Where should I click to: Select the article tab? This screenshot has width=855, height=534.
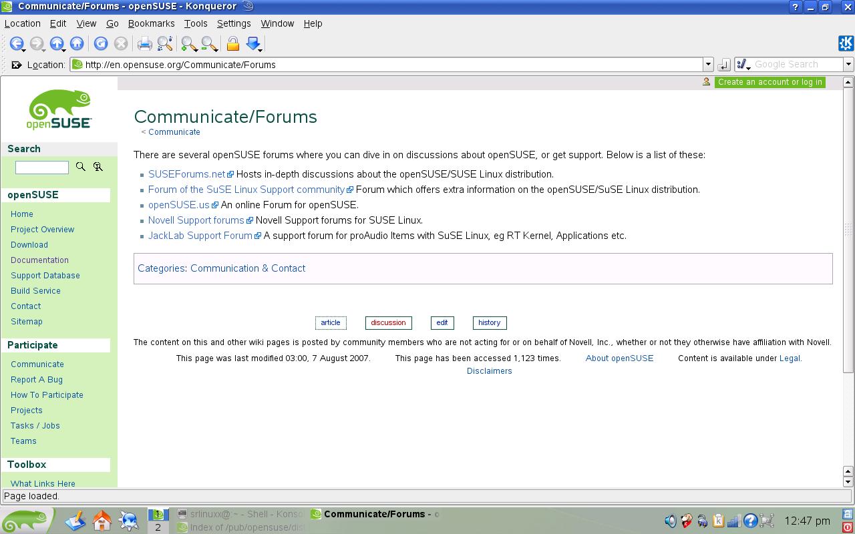pos(331,322)
